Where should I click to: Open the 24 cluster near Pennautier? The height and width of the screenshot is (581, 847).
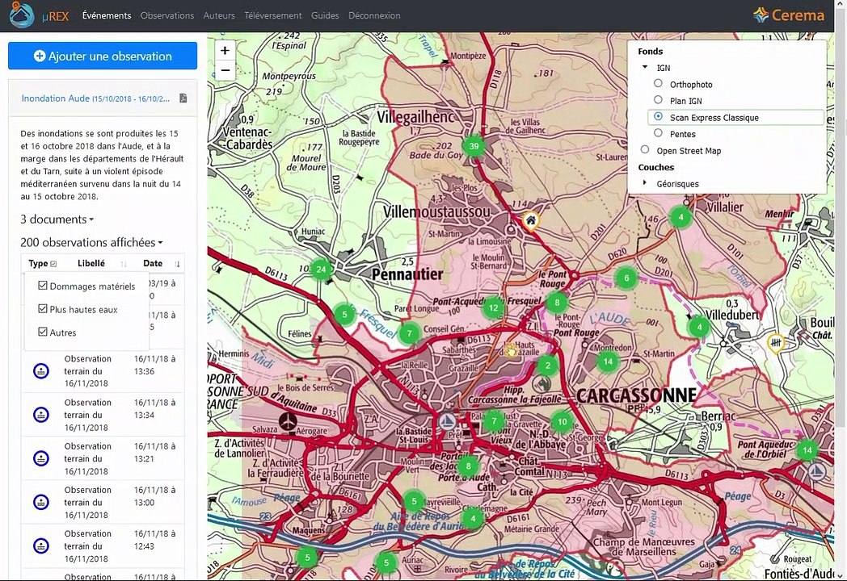tap(322, 270)
